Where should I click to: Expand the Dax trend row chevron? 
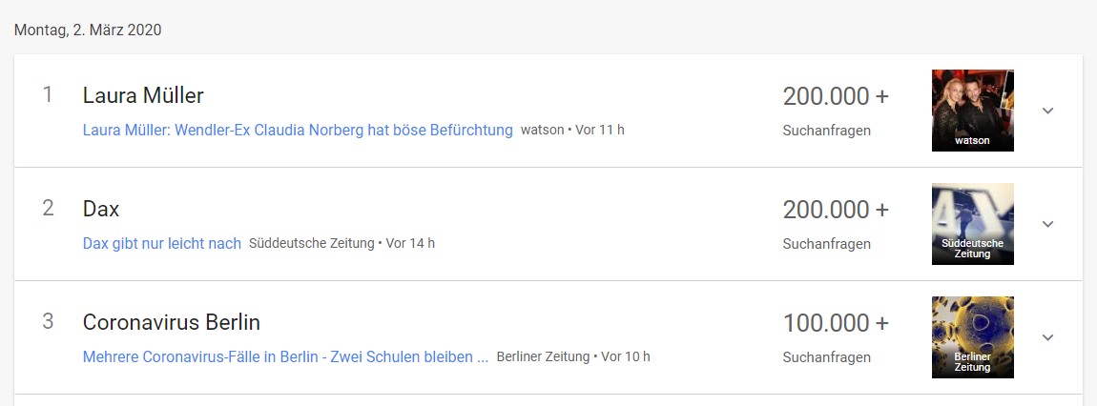point(1047,224)
